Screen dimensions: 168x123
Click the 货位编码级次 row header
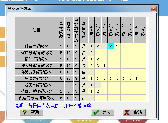(36, 78)
